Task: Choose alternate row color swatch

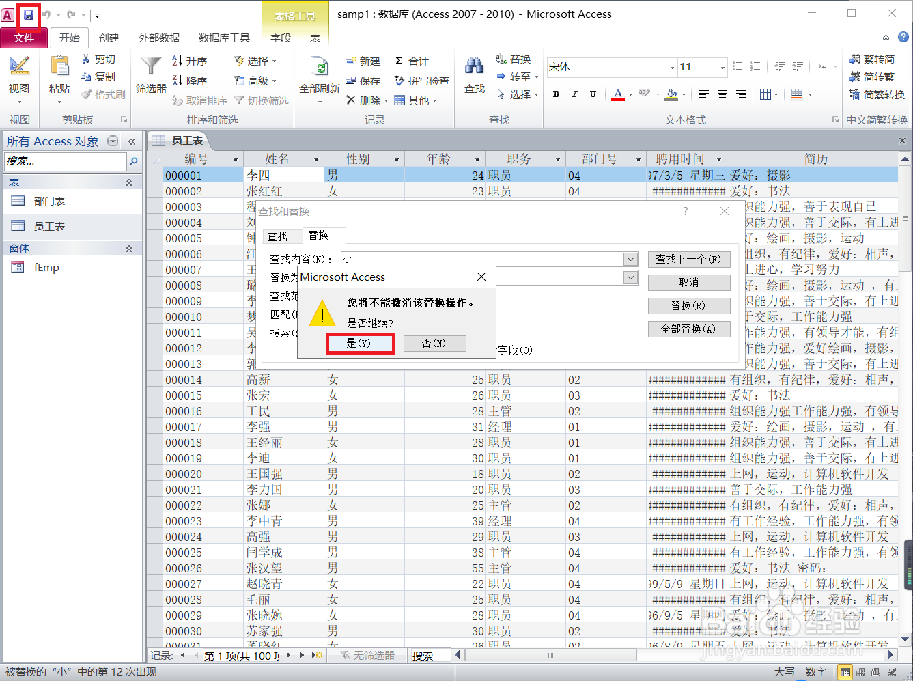Action: (797, 94)
